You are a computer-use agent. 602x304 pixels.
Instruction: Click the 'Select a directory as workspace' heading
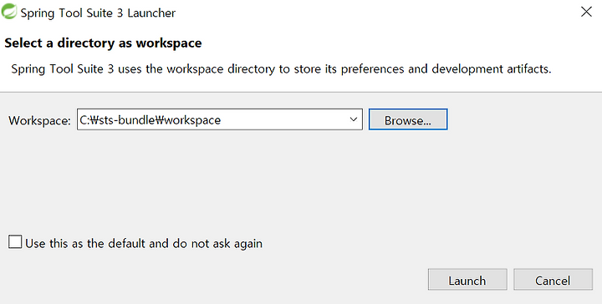point(103,43)
